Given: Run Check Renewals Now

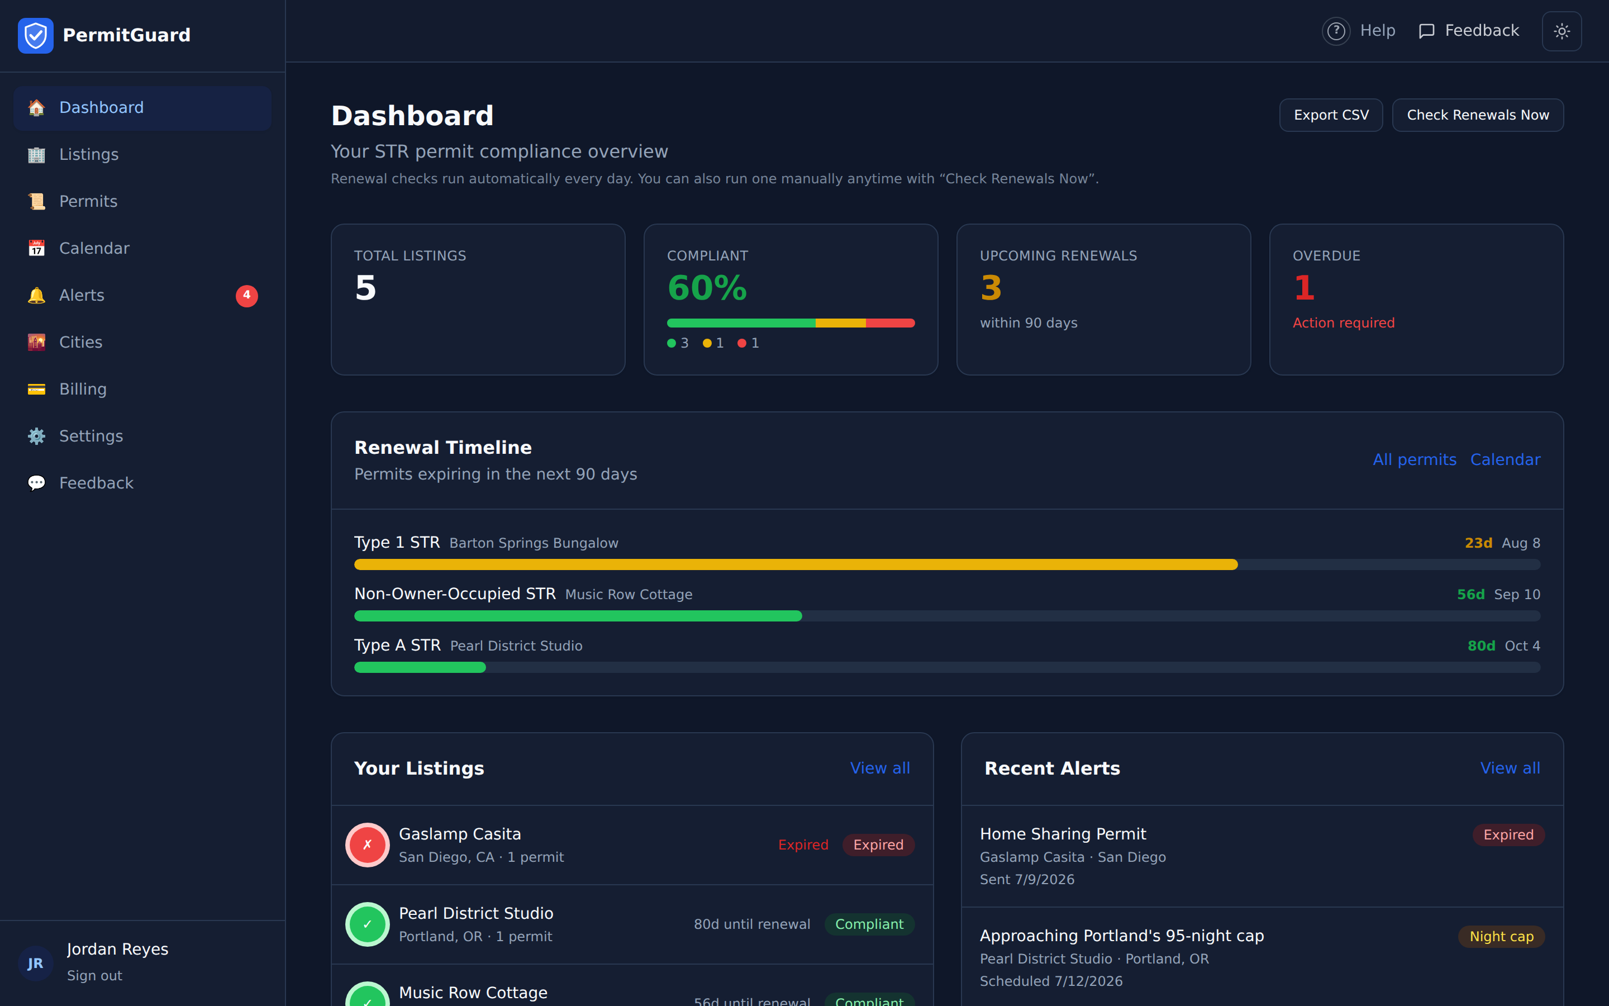Looking at the screenshot, I should click(1478, 115).
